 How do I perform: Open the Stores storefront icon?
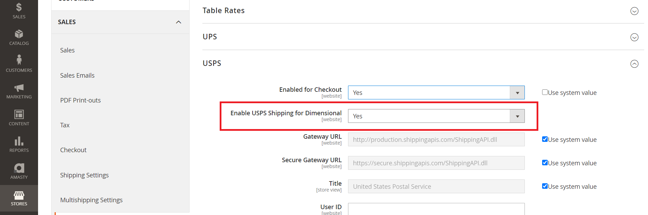19,195
